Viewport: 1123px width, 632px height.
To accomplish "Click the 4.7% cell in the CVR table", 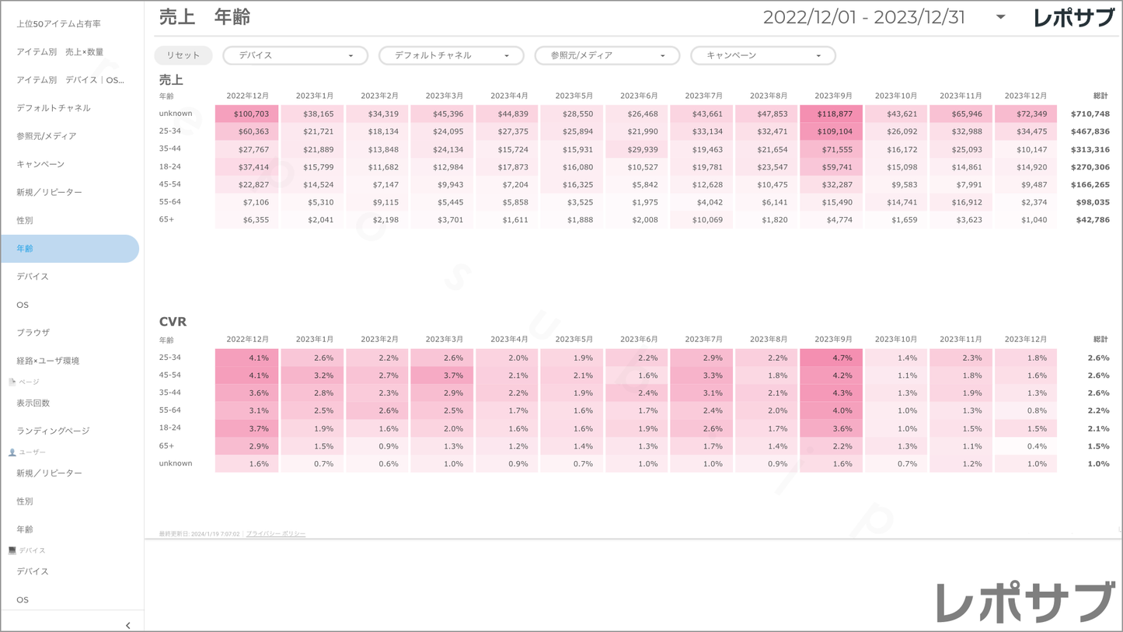I will point(832,358).
